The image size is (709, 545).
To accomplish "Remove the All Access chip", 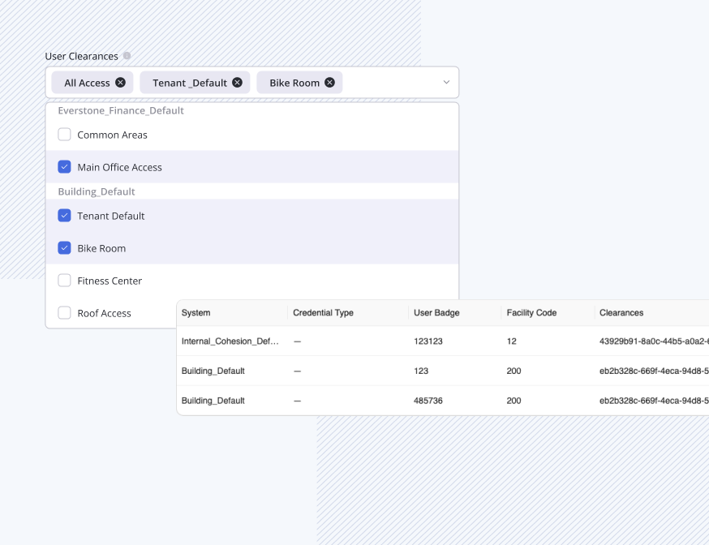I will click(x=120, y=82).
